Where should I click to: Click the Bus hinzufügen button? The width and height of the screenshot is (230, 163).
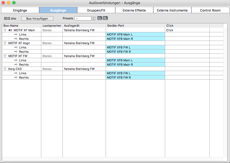tap(37, 19)
